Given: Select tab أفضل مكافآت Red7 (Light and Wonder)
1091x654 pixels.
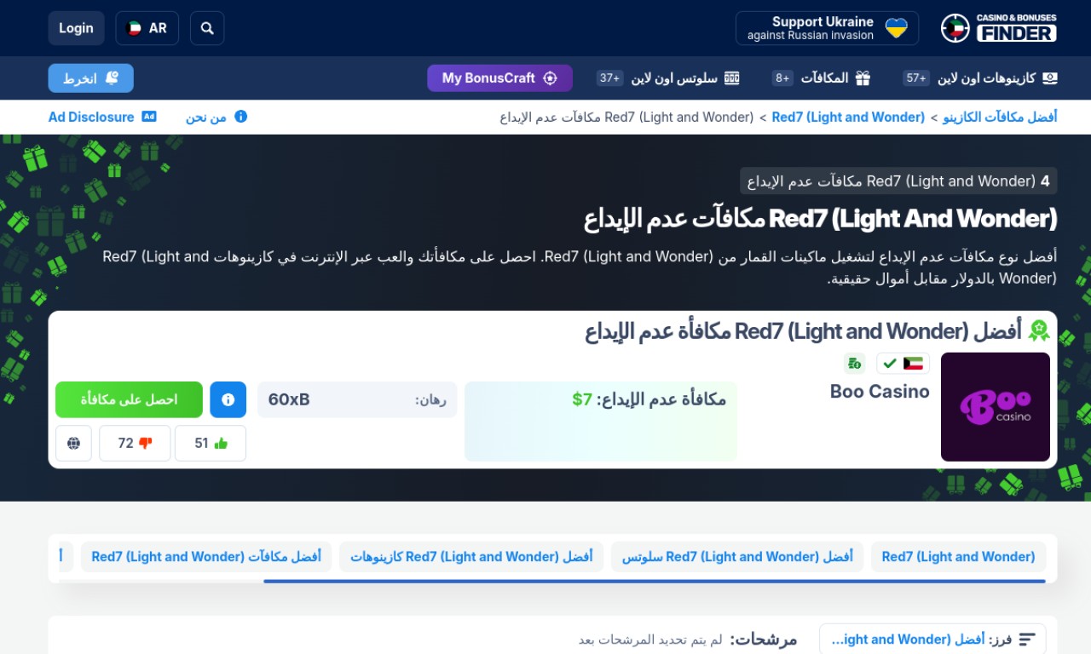Looking at the screenshot, I should (206, 557).
